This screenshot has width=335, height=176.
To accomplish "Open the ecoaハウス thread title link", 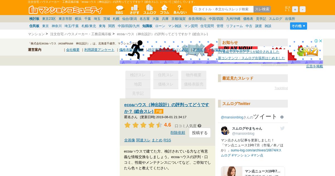I will [167, 108].
